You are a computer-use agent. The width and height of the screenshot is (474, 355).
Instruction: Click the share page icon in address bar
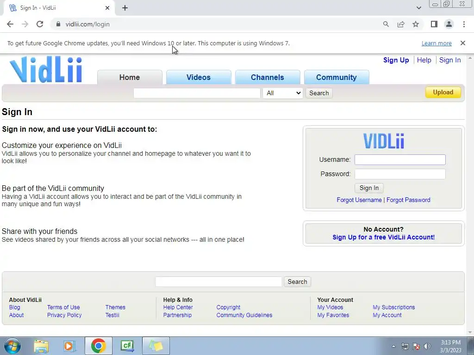[x=401, y=24]
